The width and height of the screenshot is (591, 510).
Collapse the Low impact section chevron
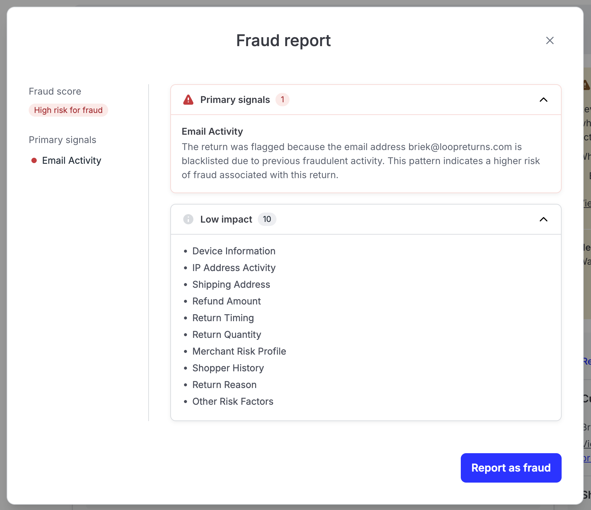coord(543,219)
